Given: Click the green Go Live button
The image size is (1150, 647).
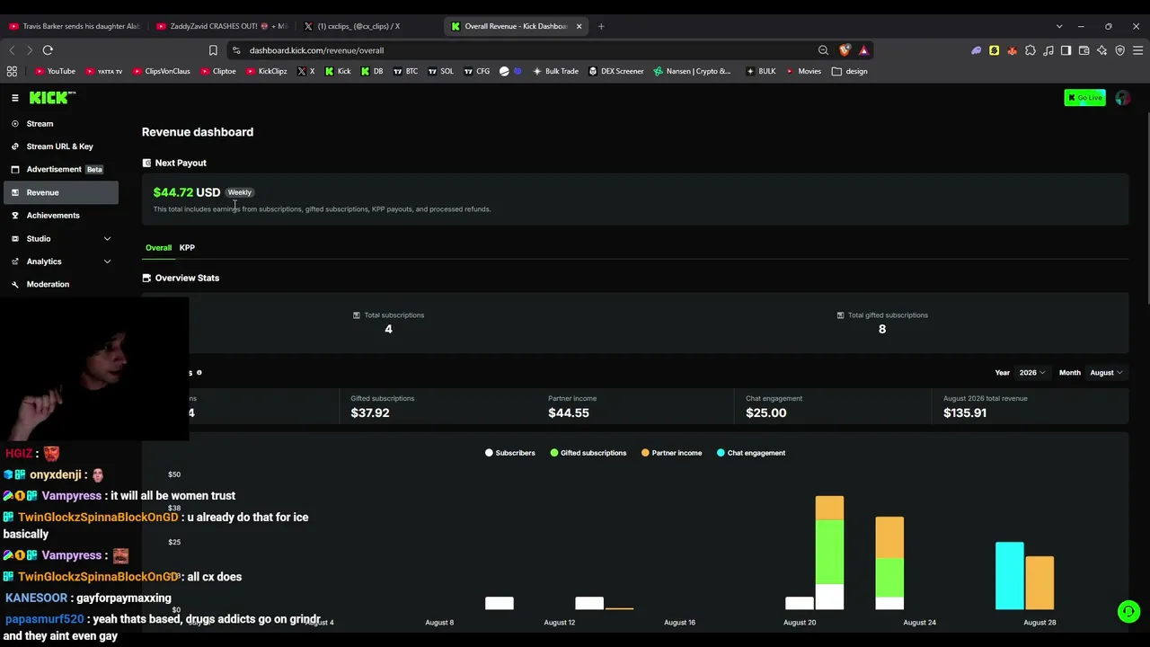Looking at the screenshot, I should (x=1084, y=98).
